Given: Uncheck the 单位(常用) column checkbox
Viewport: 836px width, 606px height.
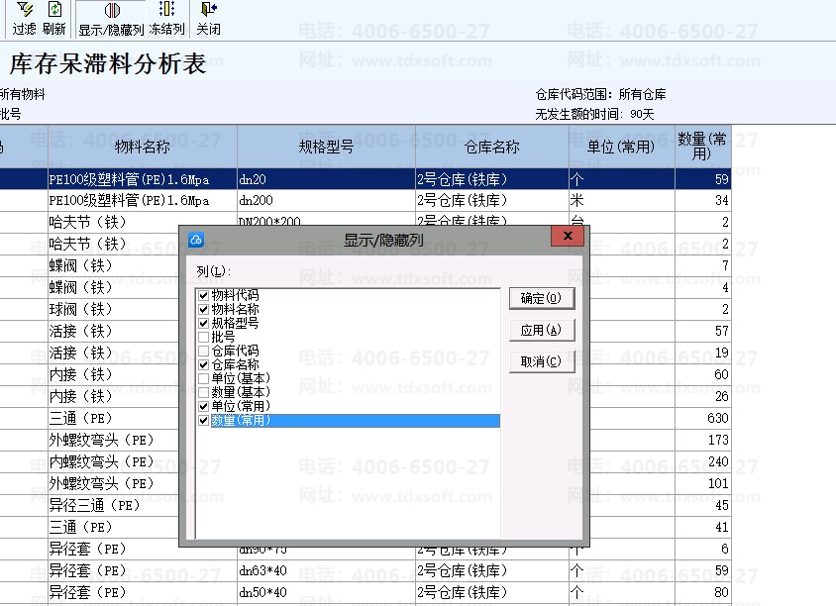Looking at the screenshot, I should pyautogui.click(x=203, y=406).
